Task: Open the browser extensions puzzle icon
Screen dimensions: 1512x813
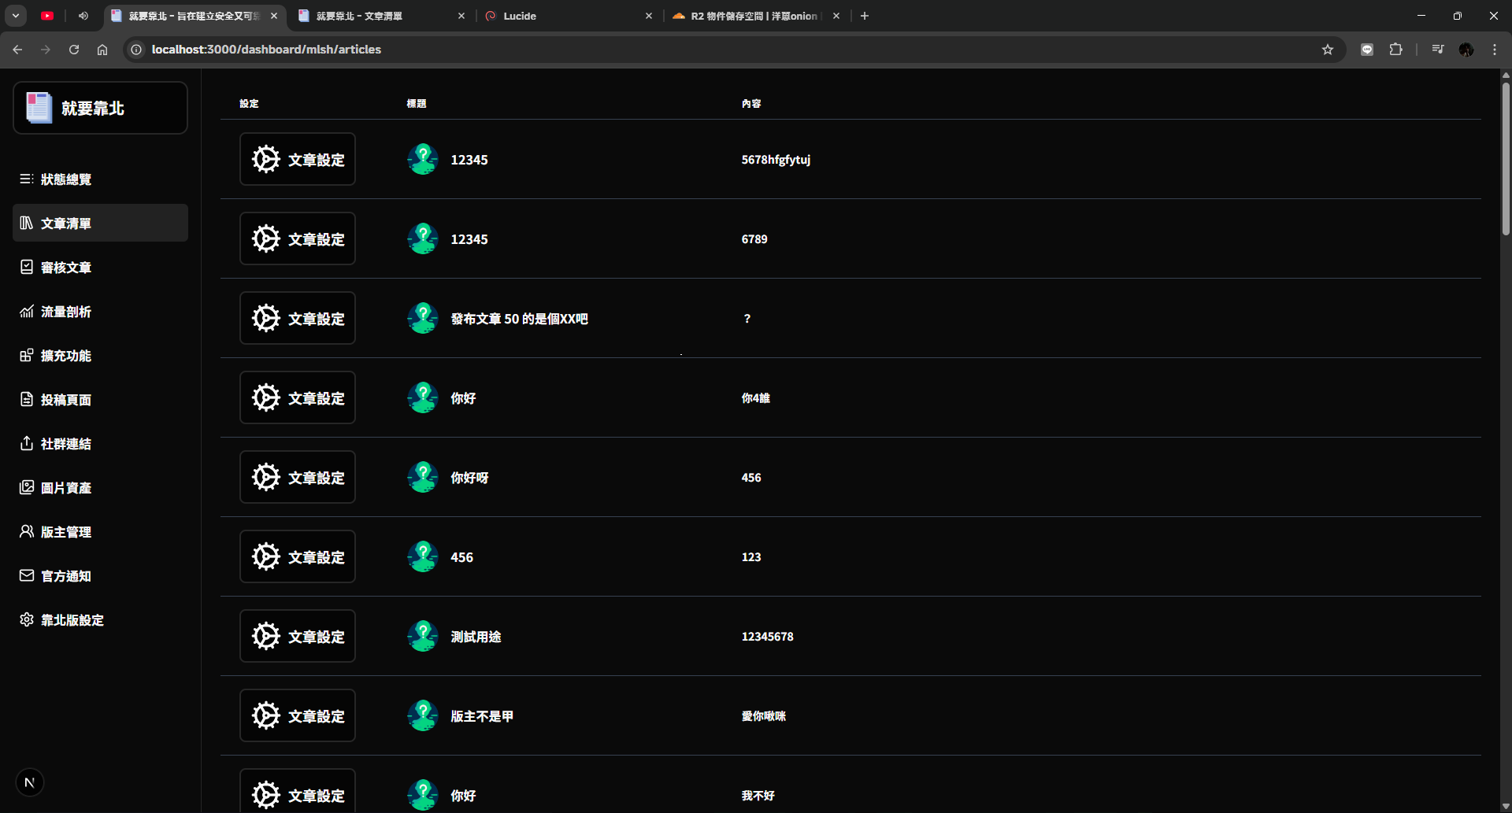Action: [x=1395, y=50]
